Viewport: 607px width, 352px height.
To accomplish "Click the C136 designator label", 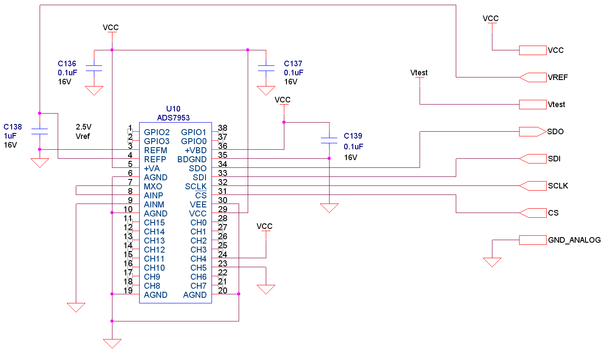I will pos(67,64).
